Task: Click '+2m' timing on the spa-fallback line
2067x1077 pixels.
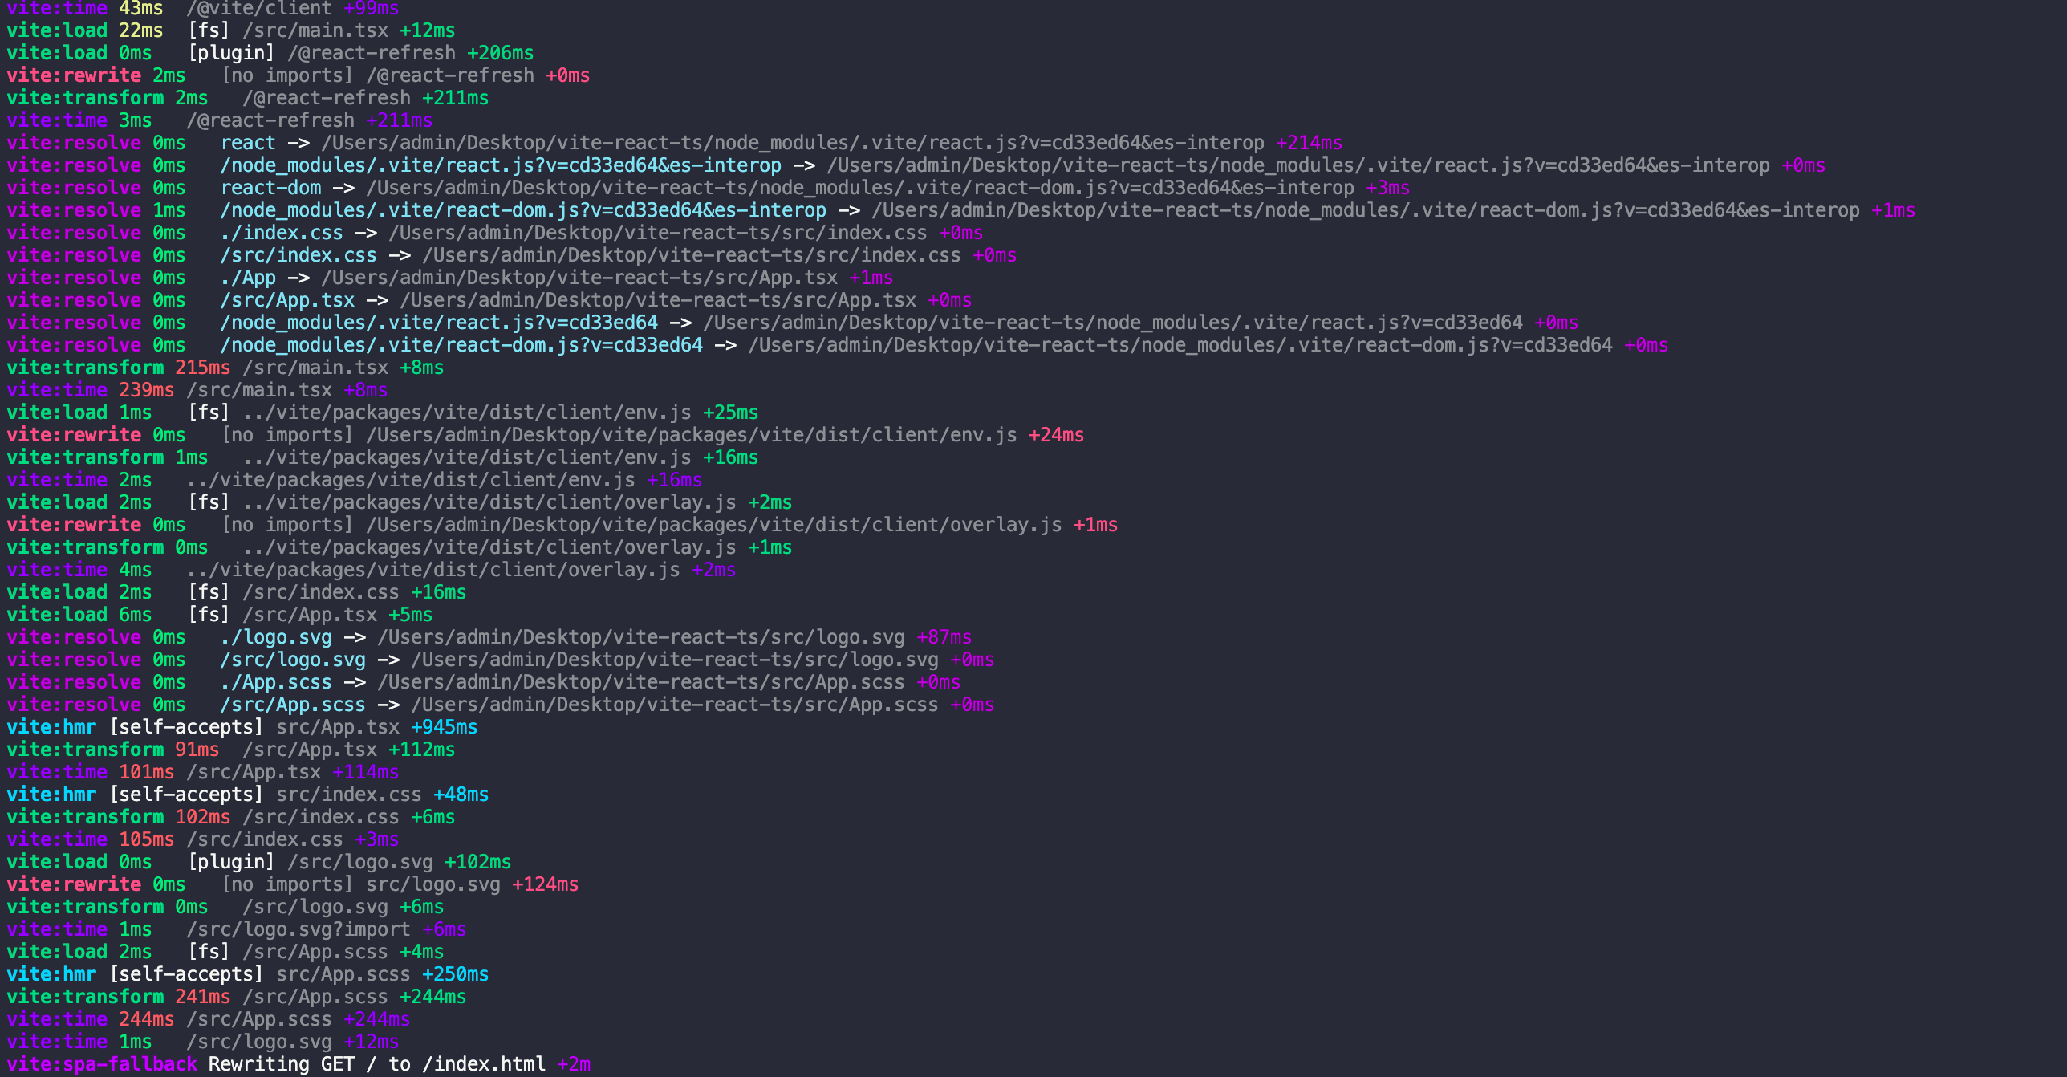Action: [x=574, y=1064]
